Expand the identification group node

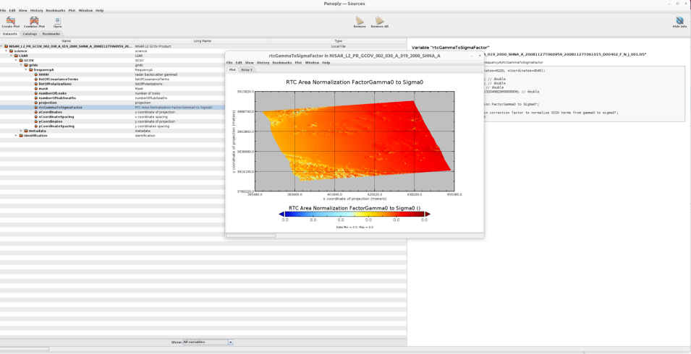(x=17, y=135)
